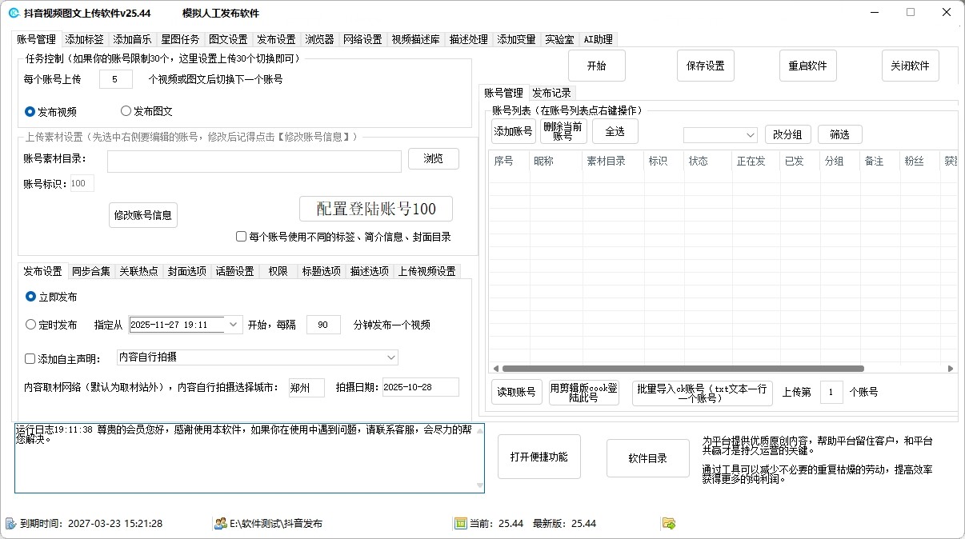Switch to 网络设置 tab
The image size is (965, 539).
coord(362,39)
